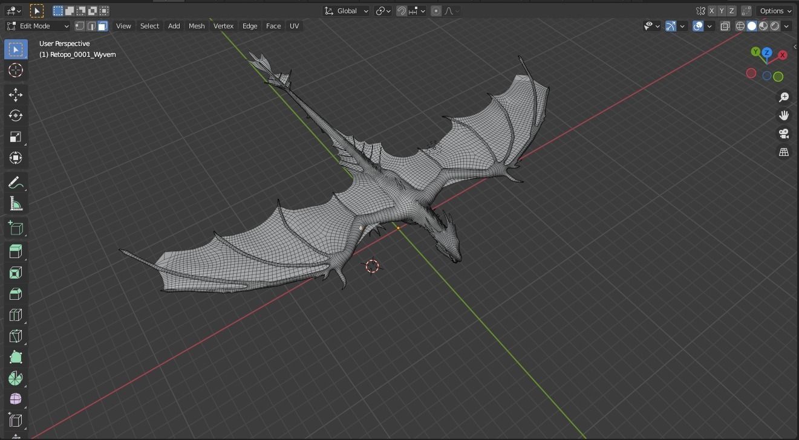Open the proportional falloff dropdown
Viewport: 799px width, 440px height.
452,11
